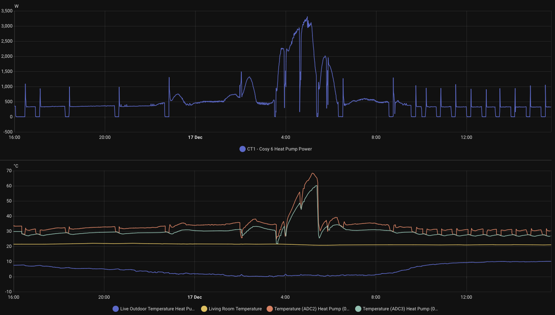Click the 8:00 label on the power chart axis
The image size is (555, 315).
[x=376, y=137]
